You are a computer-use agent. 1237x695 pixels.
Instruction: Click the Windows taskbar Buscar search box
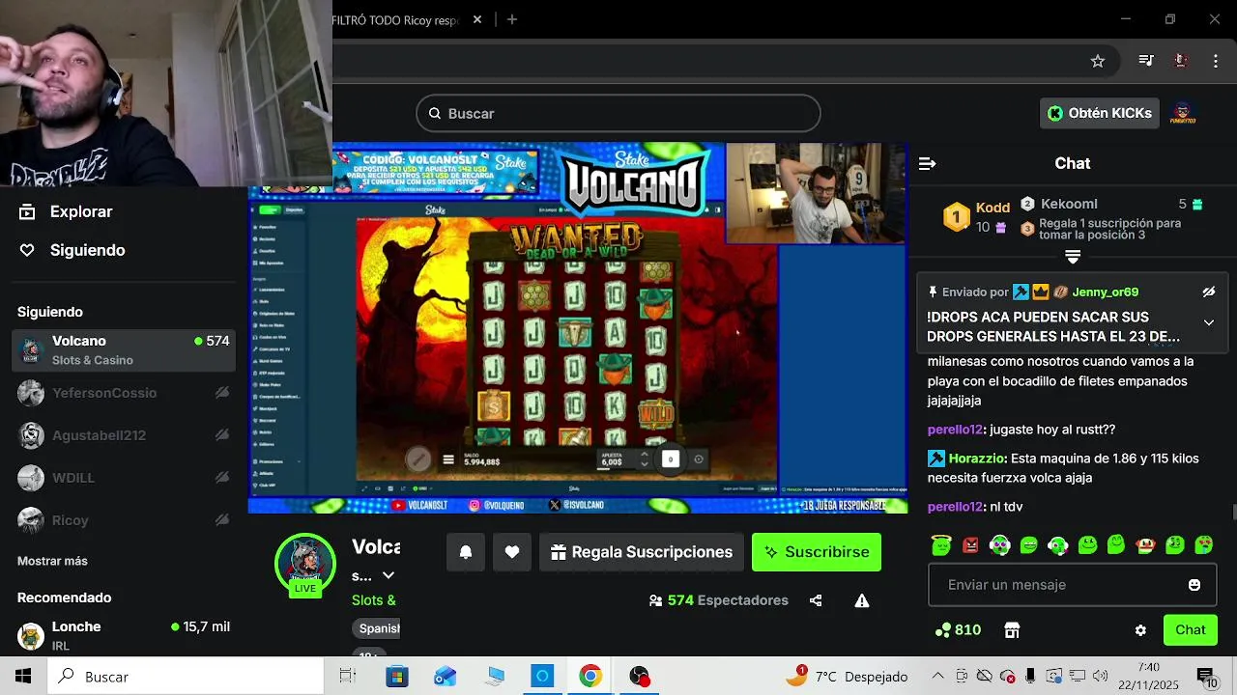(x=186, y=677)
